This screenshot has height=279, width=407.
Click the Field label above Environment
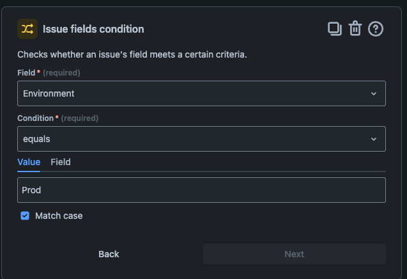click(x=26, y=73)
